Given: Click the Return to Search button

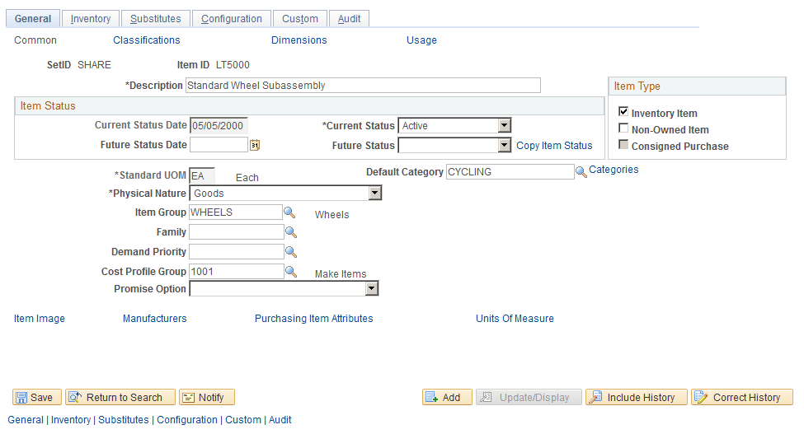Looking at the screenshot, I should (120, 397).
